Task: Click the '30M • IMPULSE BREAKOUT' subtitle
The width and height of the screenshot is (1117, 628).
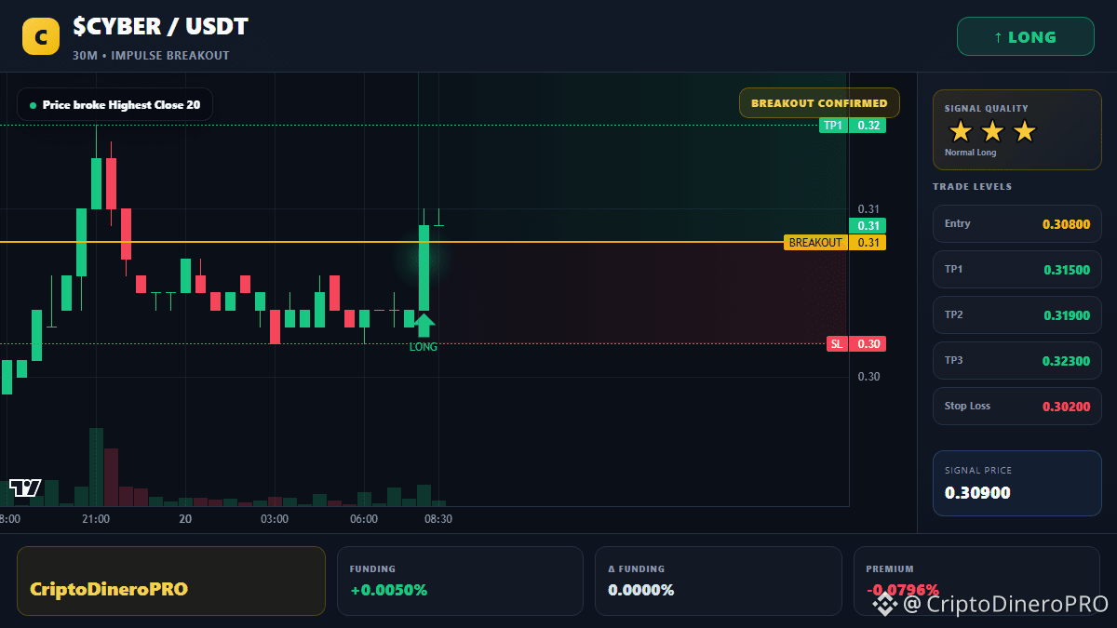Action: 151,56
